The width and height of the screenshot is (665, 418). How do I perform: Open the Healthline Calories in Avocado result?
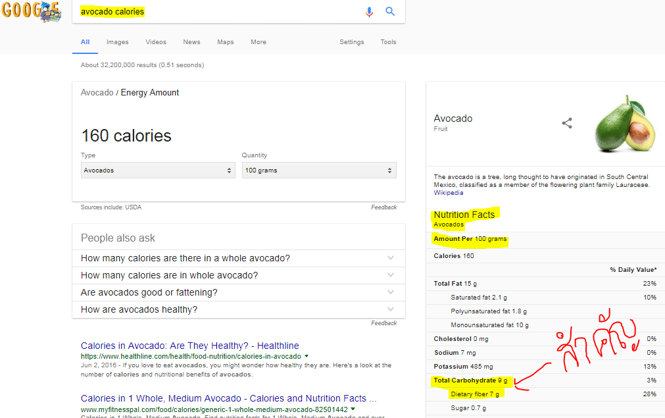189,346
